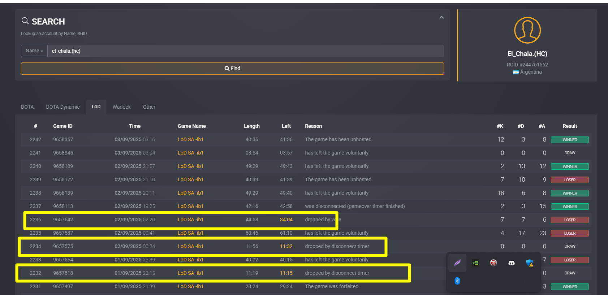Open the Warlock tab
The image size is (608, 295).
click(122, 107)
